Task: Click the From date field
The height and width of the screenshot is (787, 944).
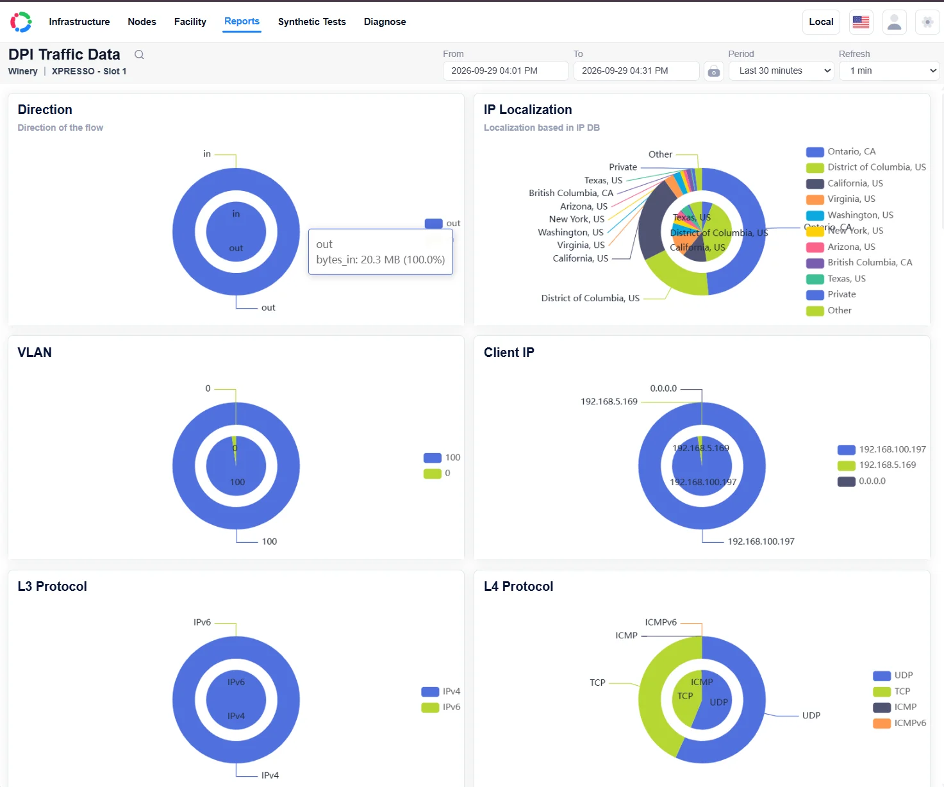Action: 506,71
